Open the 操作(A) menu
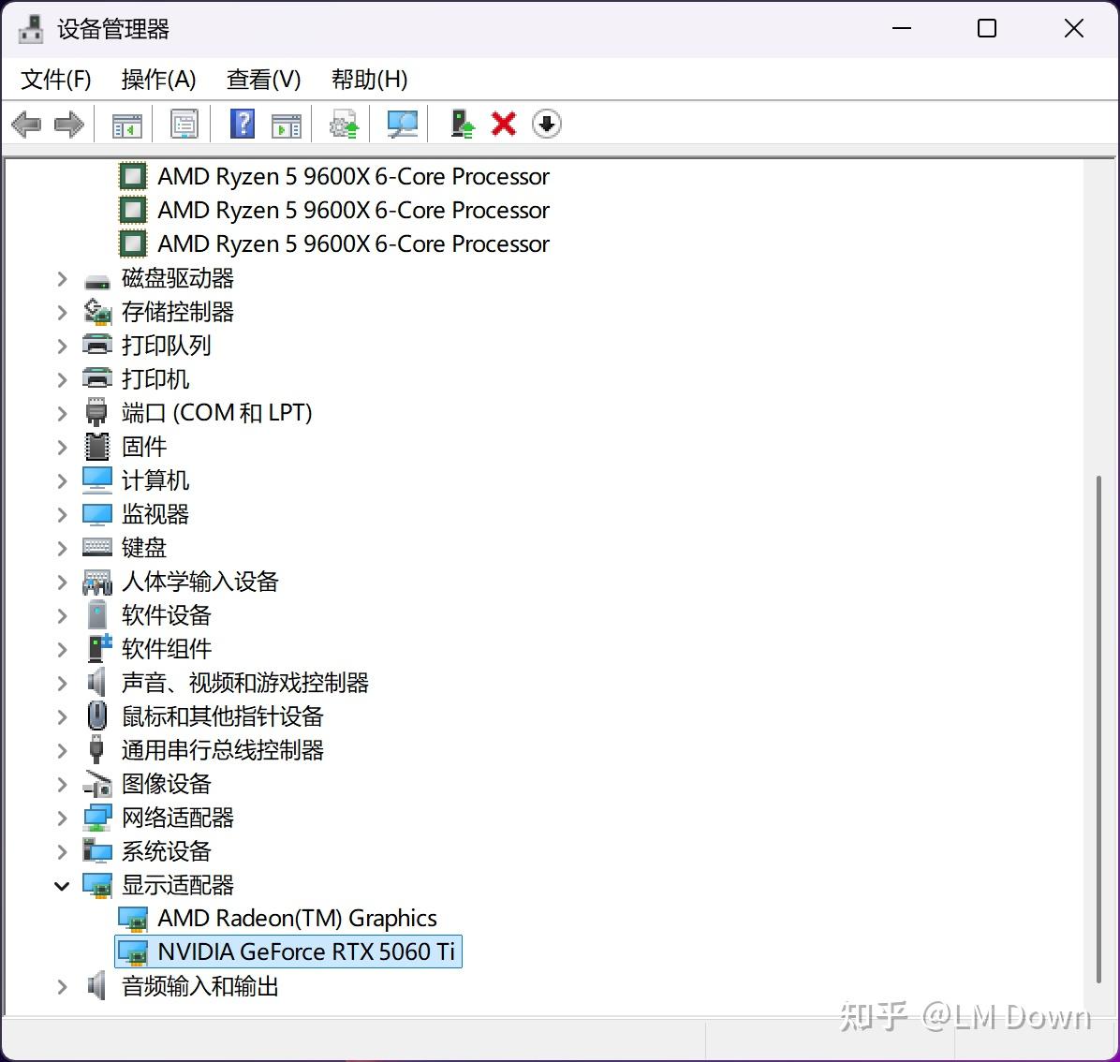This screenshot has height=1062, width=1120. coord(157,80)
